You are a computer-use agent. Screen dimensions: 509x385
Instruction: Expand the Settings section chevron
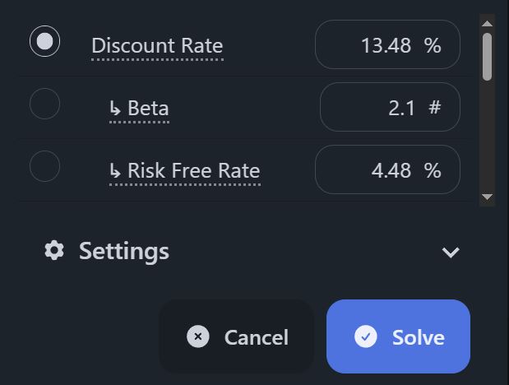point(451,252)
